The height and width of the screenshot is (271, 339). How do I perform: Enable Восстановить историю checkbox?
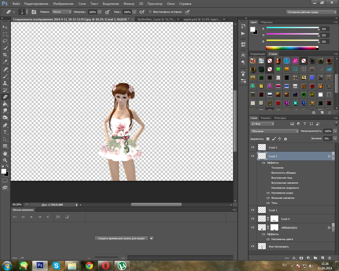(x=150, y=12)
